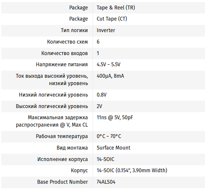This screenshot has height=189, width=205.
Task: Click the "Base Product Number" label
Action: pyautogui.click(x=62, y=182)
